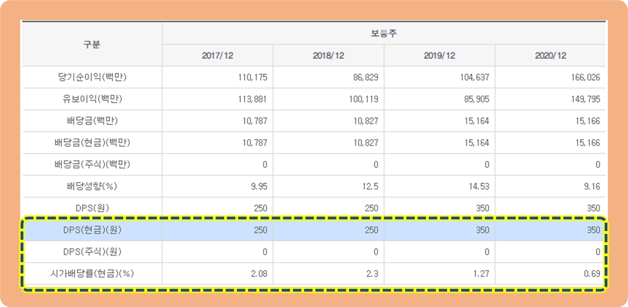Click 10,787 in the 배당금(현금)(백만) row

pyautogui.click(x=255, y=143)
